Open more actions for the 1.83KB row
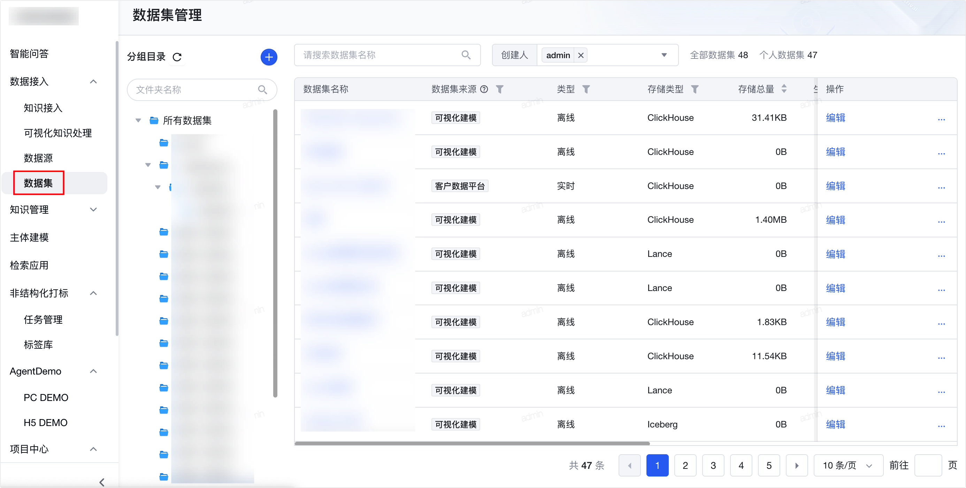966x488 pixels. point(941,324)
